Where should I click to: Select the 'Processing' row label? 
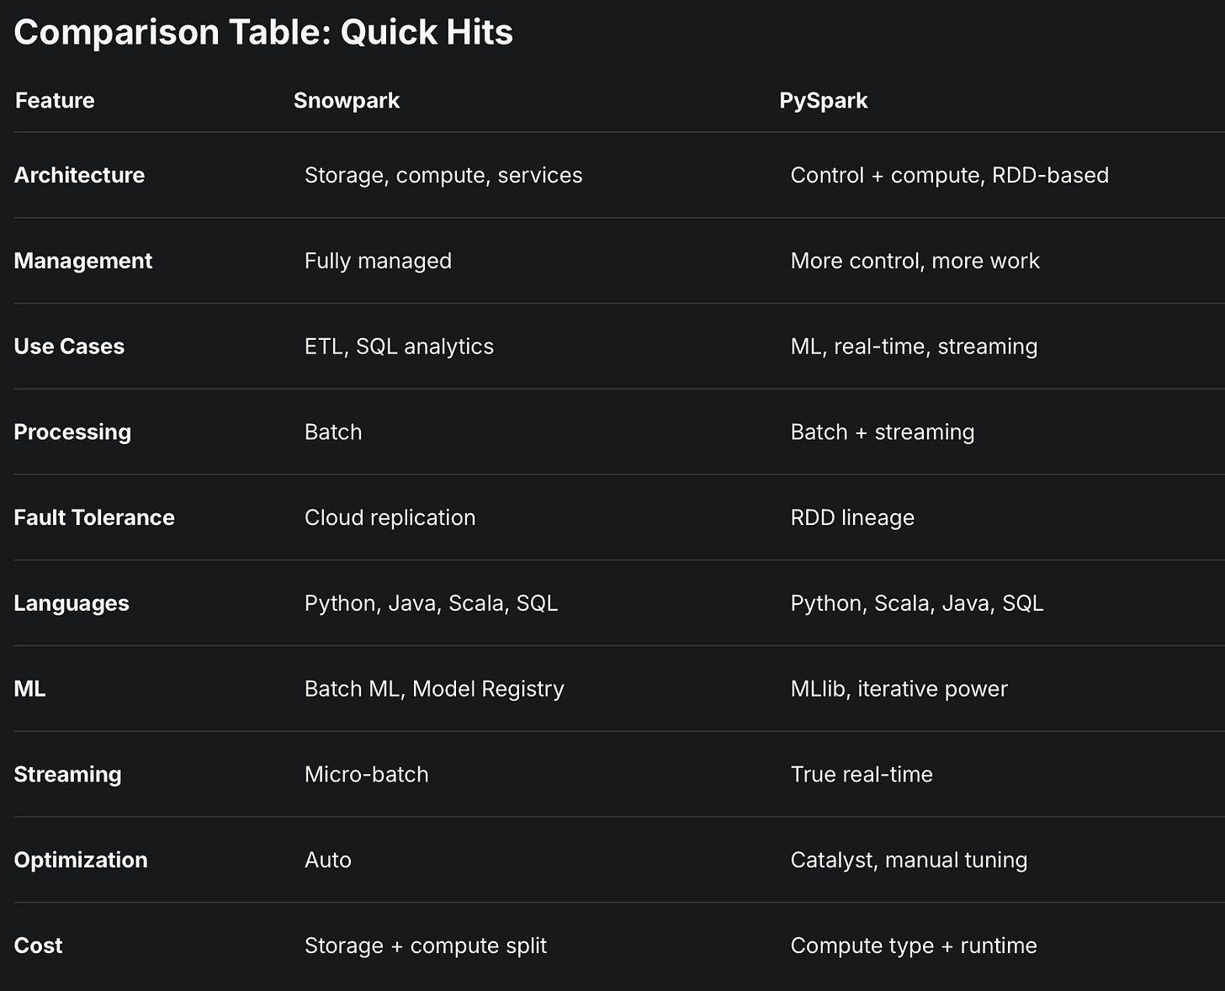coord(72,432)
